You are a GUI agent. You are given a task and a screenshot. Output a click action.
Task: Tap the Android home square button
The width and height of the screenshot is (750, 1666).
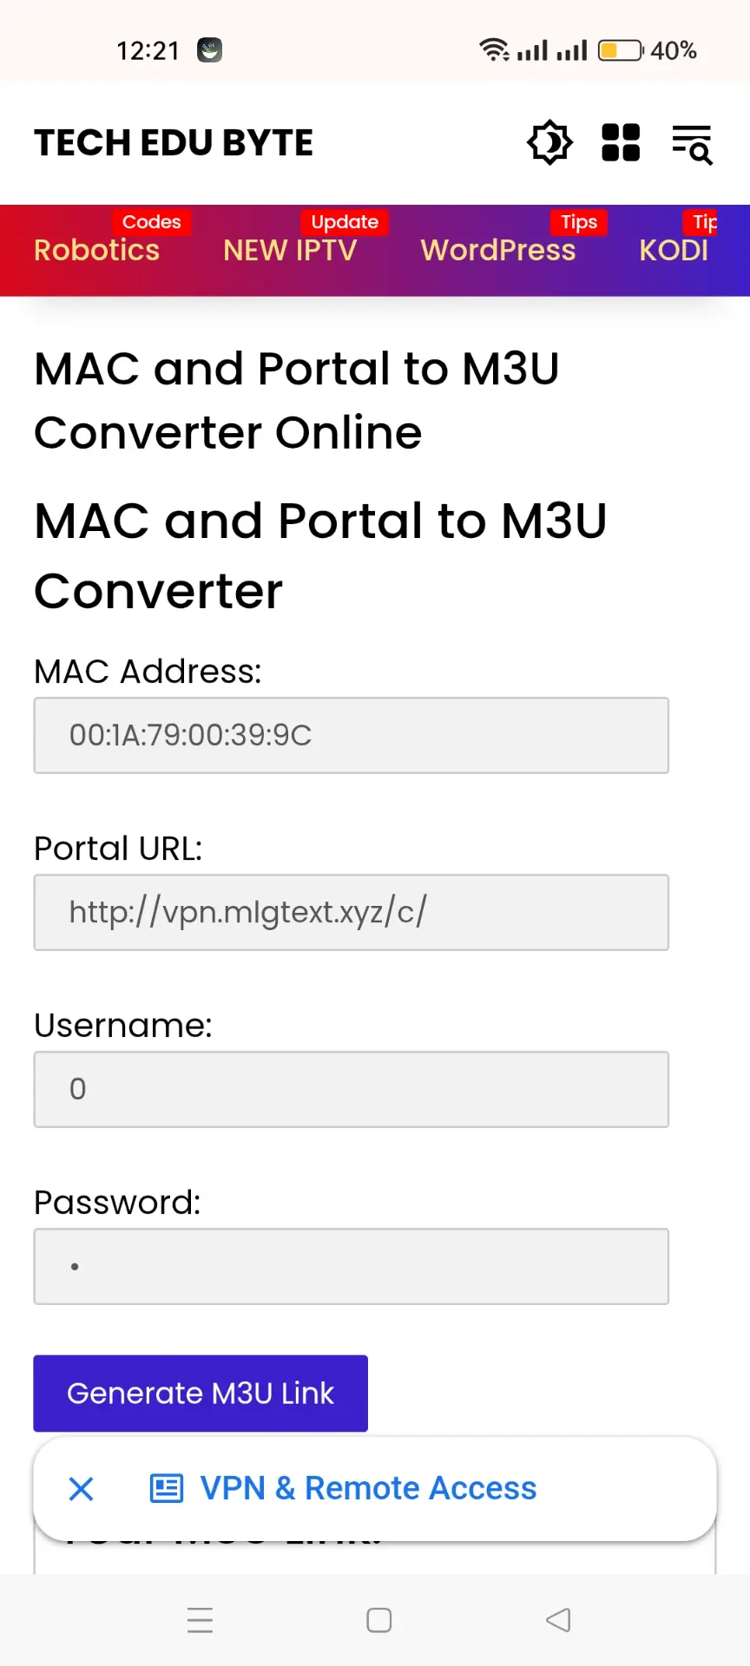click(379, 1620)
